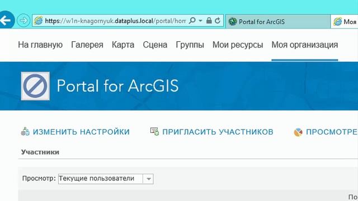
Task: Open the Сцена menu item
Action: 155,45
